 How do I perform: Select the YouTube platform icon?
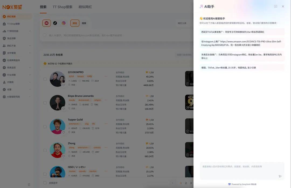click(46, 23)
